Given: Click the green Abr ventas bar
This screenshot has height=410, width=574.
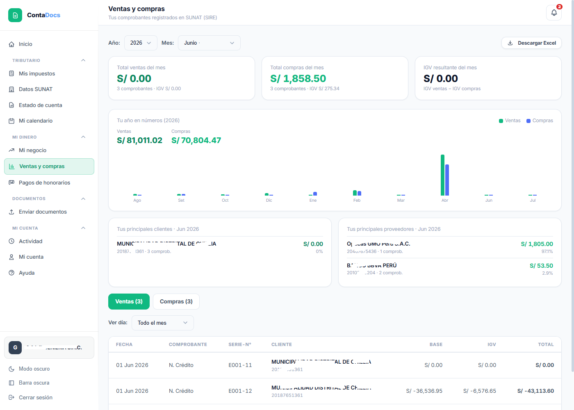Looking at the screenshot, I should (442, 175).
